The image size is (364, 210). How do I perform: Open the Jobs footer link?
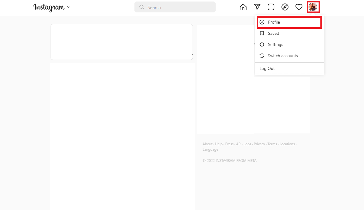(248, 144)
